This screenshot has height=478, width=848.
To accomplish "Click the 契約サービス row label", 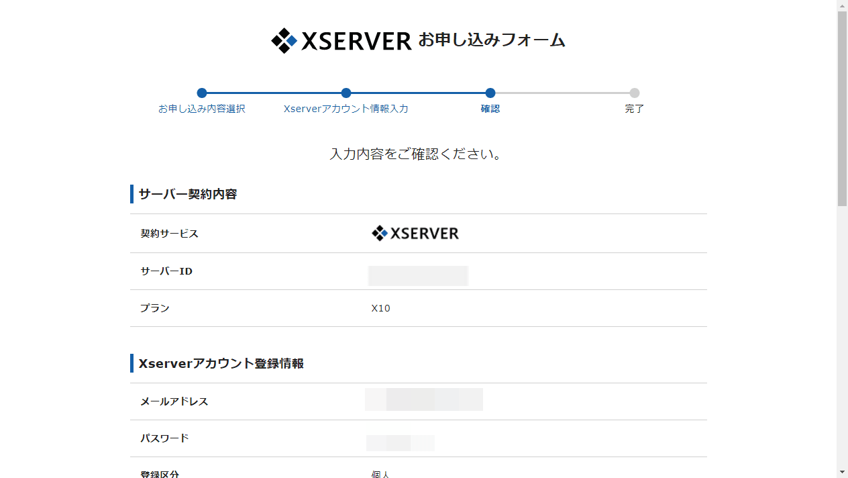I will (x=170, y=234).
